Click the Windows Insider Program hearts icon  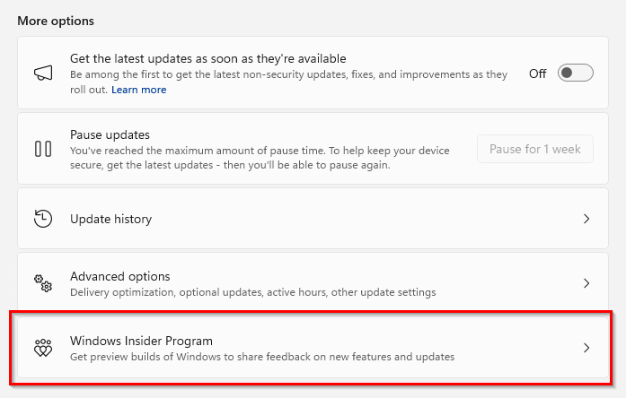click(42, 348)
